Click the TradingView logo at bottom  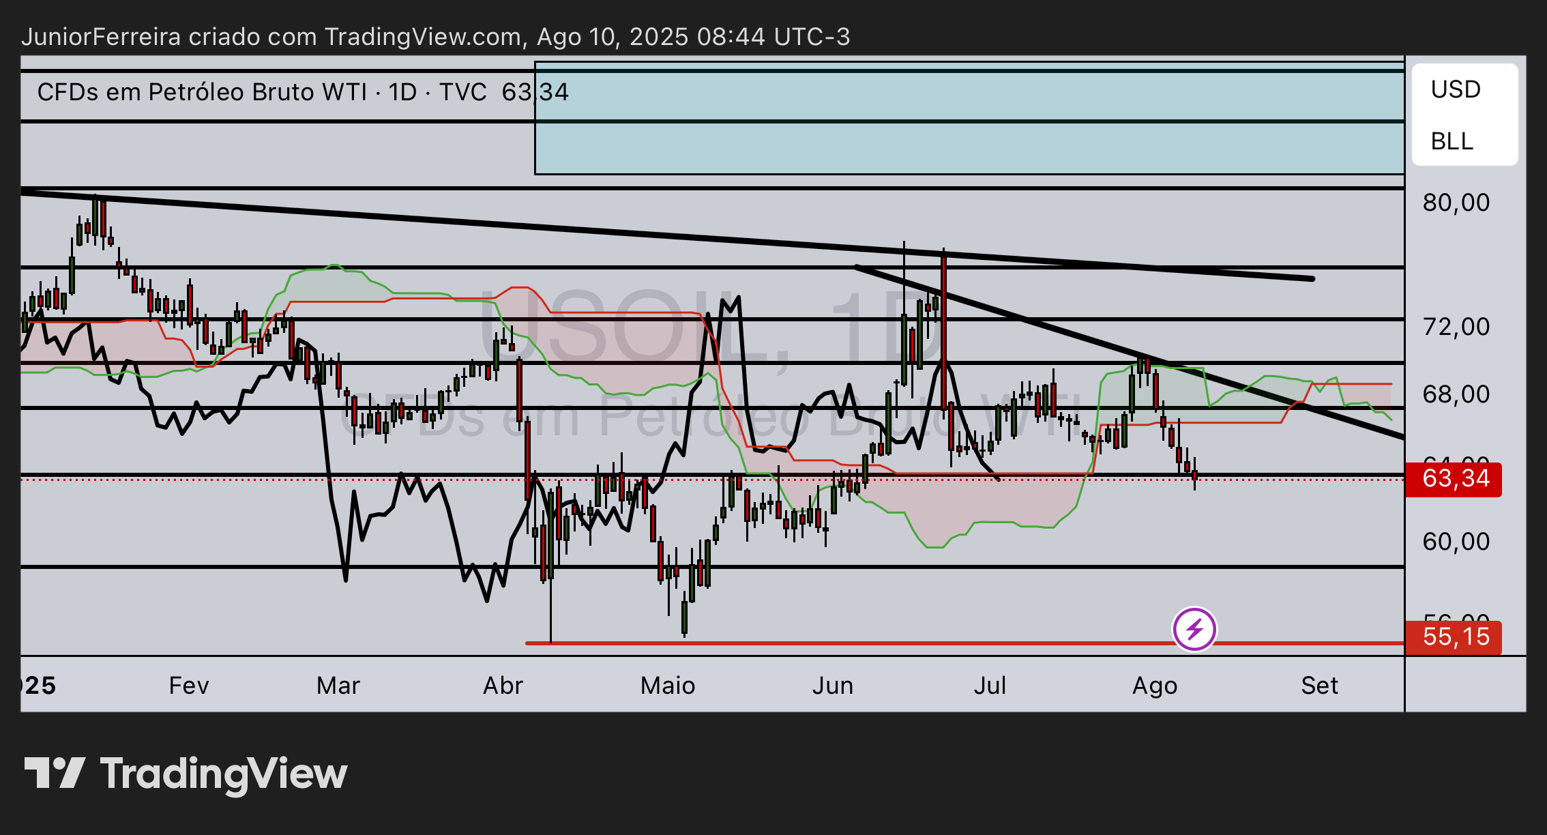(186, 774)
